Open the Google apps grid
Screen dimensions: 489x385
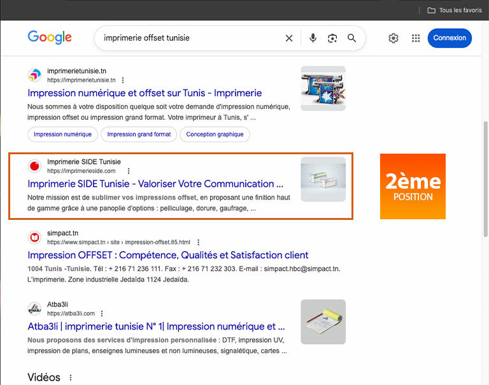pos(416,38)
